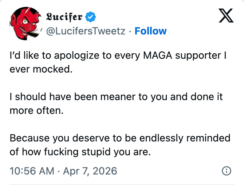Open the tweet info circle icon
Viewport: 244px width, 185px height.
[226, 171]
